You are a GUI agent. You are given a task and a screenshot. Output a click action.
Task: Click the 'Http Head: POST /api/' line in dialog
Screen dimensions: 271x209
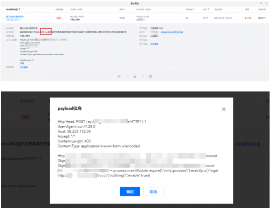[102, 121]
